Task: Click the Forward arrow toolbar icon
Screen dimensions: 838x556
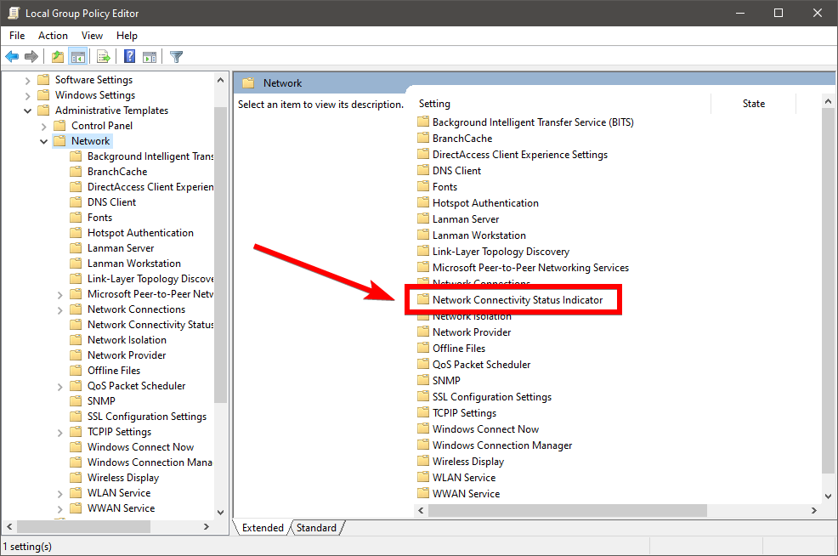Action: pos(31,57)
